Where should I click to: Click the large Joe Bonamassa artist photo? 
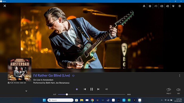pos(92,37)
